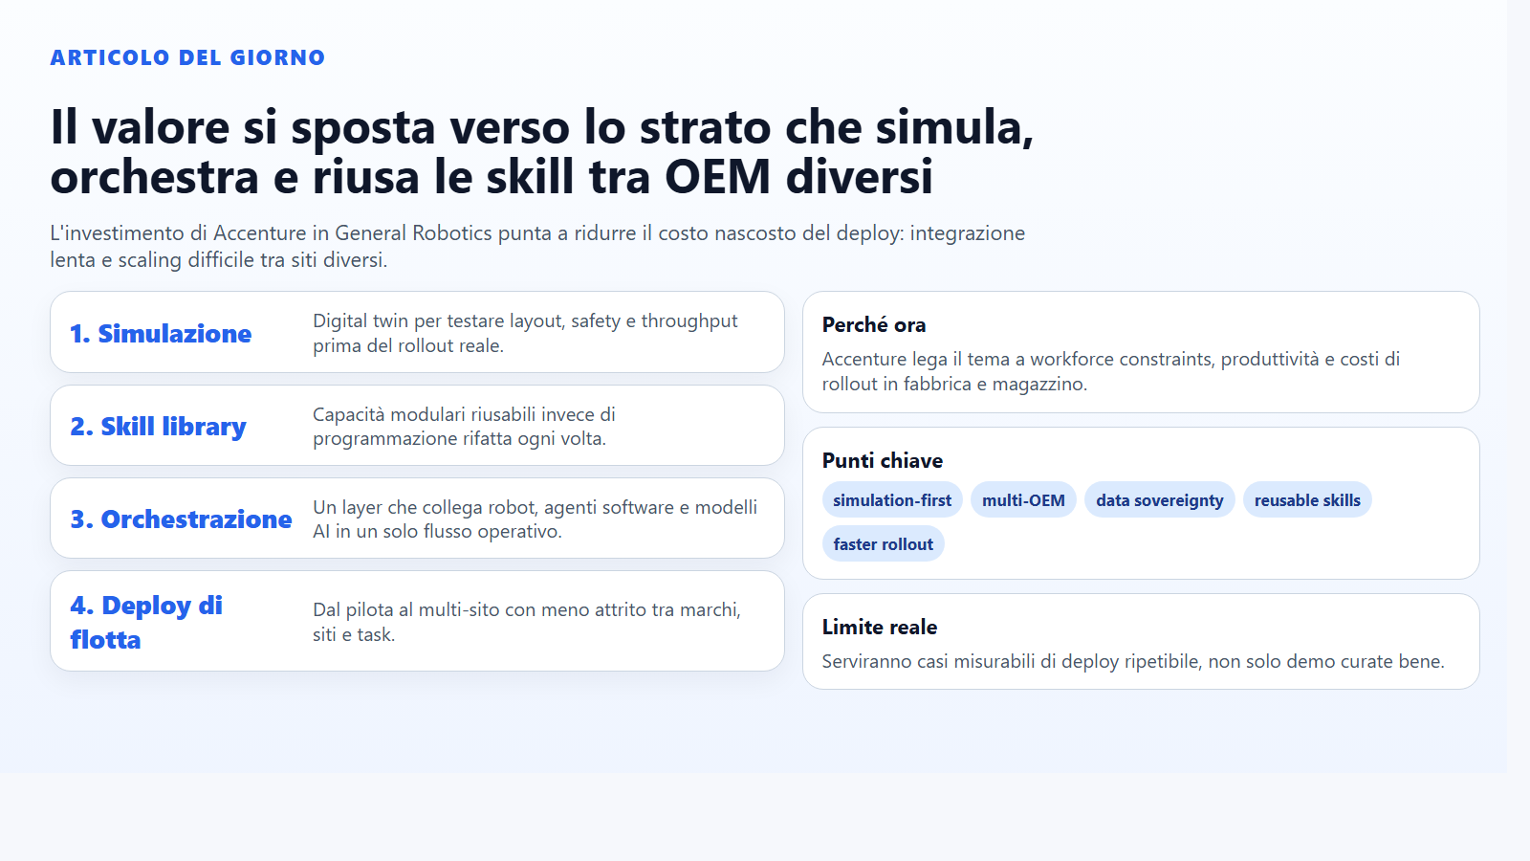Click the 'Punti chiave' heading
This screenshot has width=1530, height=861.
[882, 460]
